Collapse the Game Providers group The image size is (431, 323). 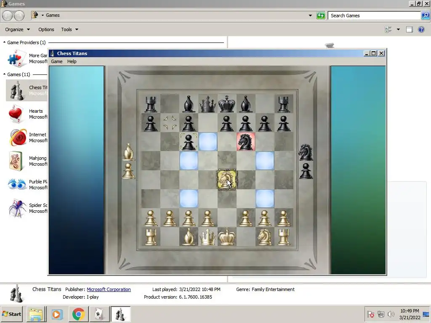click(x=4, y=42)
